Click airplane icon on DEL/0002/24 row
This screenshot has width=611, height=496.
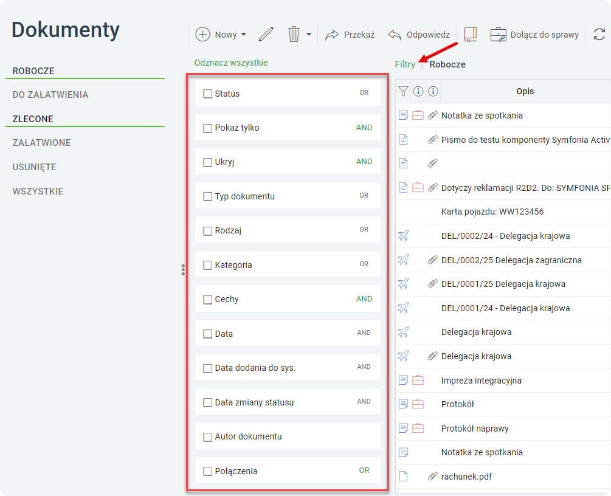coord(403,236)
